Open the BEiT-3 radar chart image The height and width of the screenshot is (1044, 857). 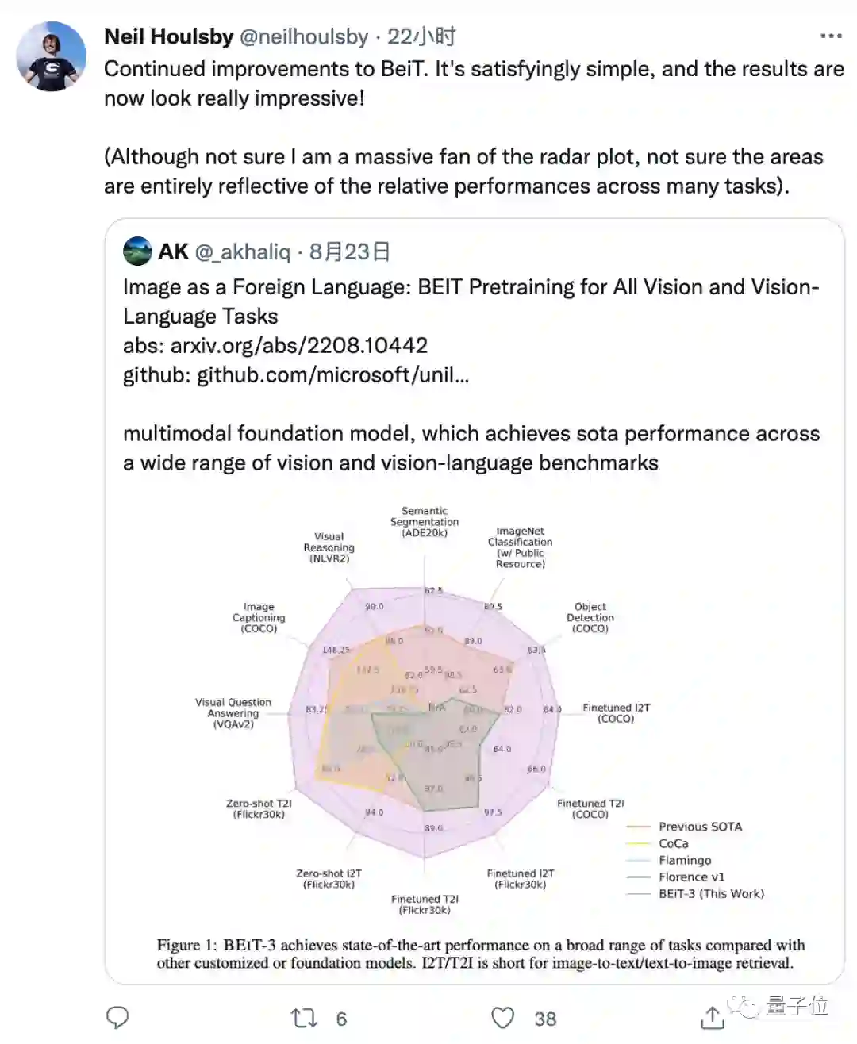[428, 714]
